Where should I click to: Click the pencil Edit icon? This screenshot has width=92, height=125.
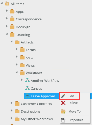click(63, 96)
